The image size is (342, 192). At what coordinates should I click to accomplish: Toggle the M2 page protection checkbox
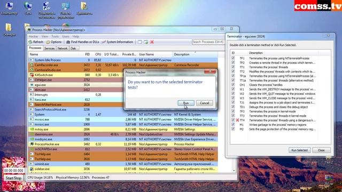pyautogui.click(x=233, y=129)
